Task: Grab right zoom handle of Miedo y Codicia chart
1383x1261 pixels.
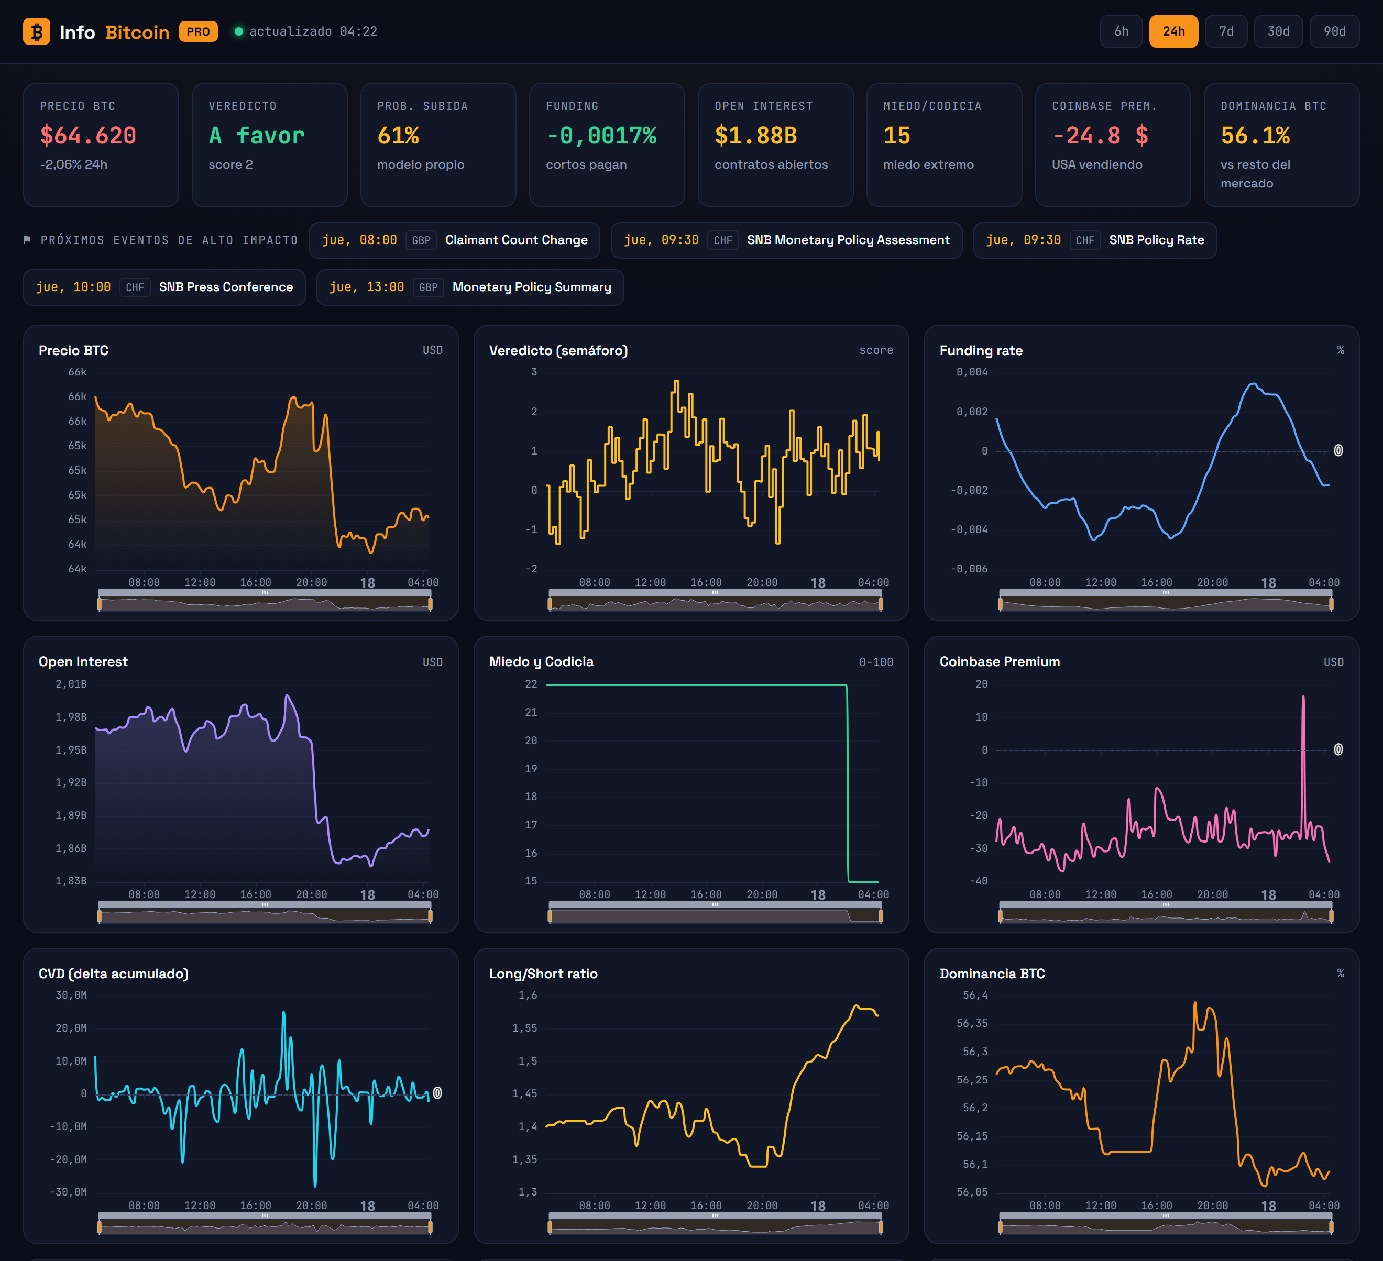Action: [x=880, y=916]
